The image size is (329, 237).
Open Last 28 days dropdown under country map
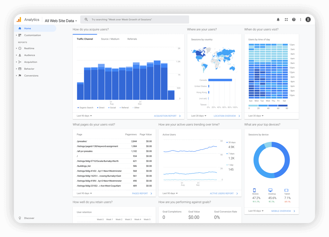coord(199,116)
